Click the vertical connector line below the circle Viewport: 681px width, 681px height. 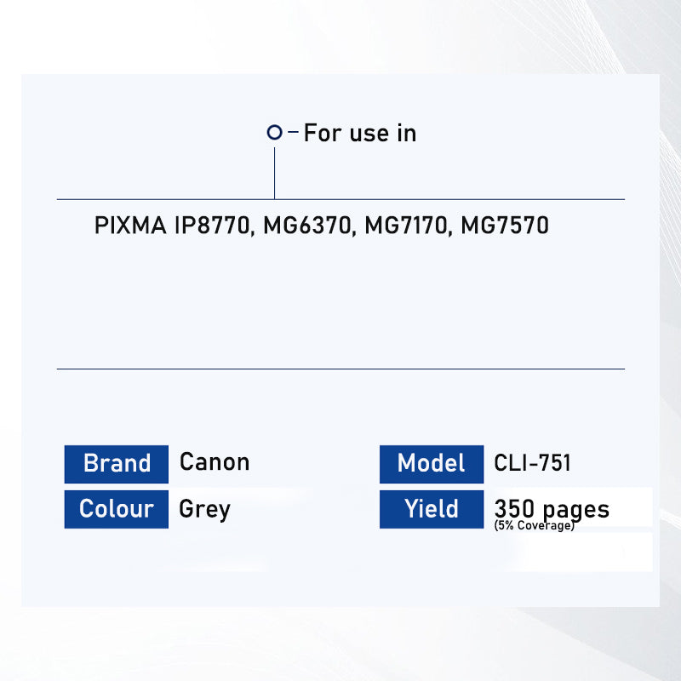coord(274,173)
